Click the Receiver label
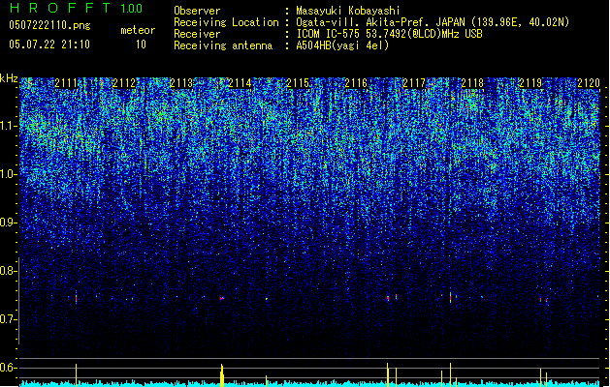 [x=197, y=34]
